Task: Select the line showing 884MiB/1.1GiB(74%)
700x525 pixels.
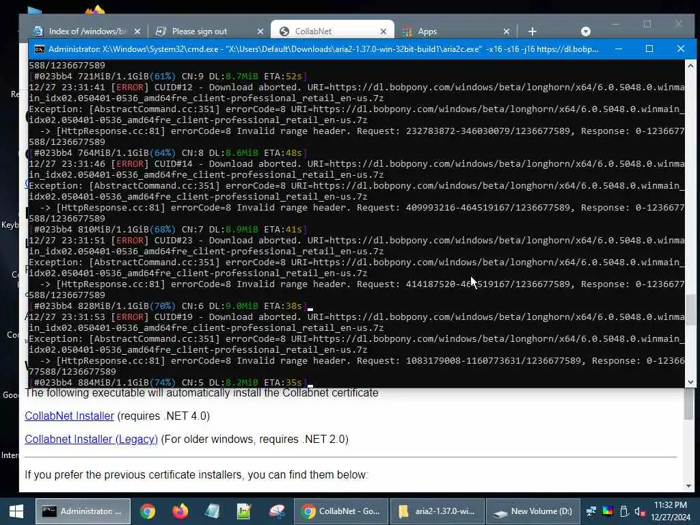Action: coord(169,383)
